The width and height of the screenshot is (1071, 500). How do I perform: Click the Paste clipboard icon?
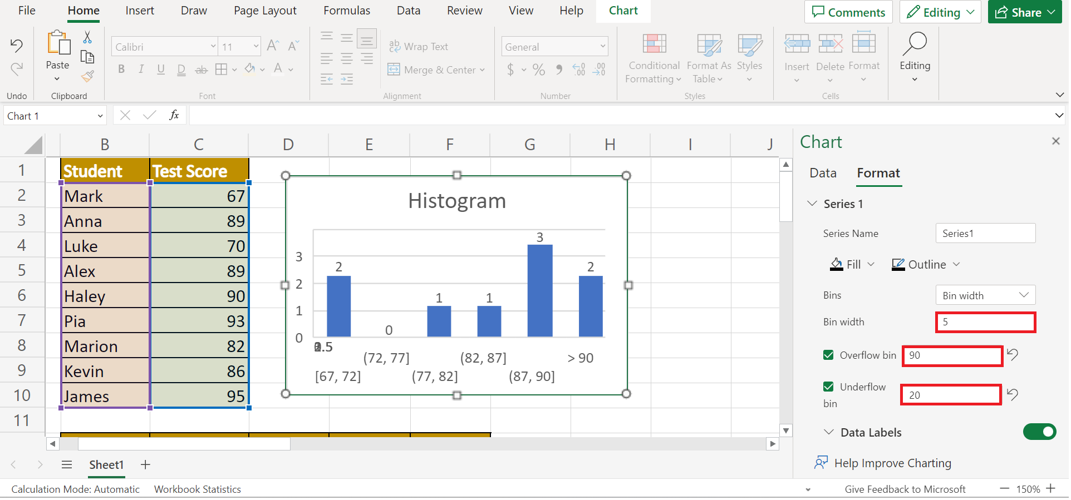tap(58, 44)
